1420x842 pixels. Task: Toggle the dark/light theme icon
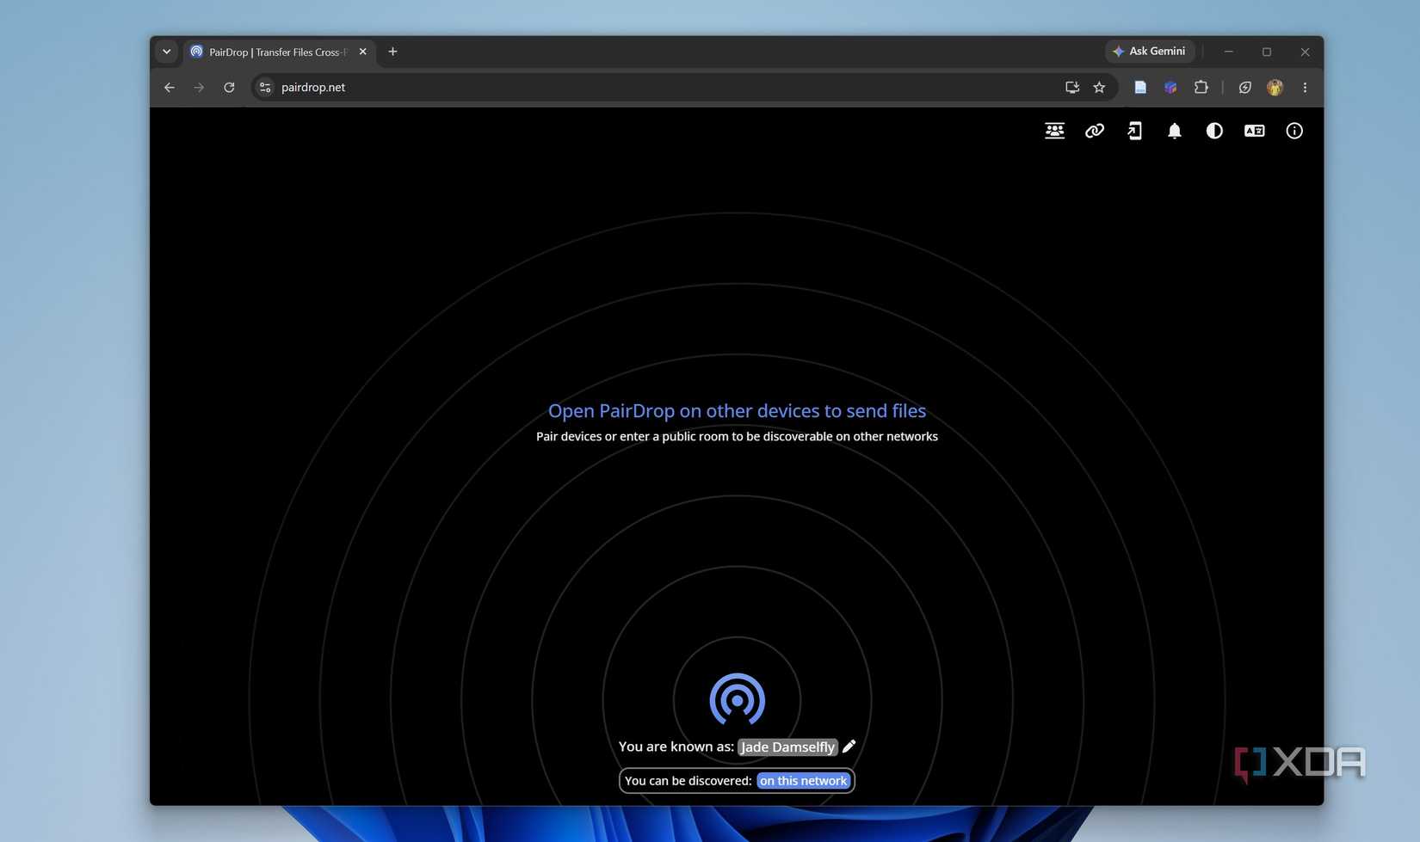click(x=1214, y=131)
